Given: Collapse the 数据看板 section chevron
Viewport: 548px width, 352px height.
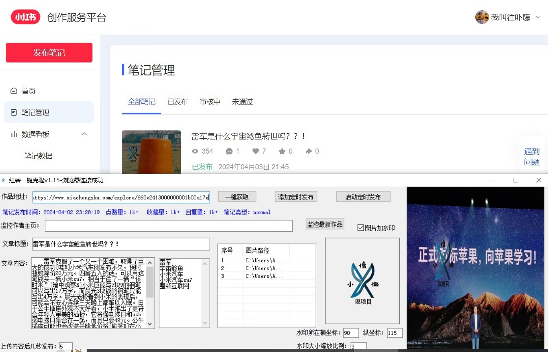Looking at the screenshot, I should [84, 134].
